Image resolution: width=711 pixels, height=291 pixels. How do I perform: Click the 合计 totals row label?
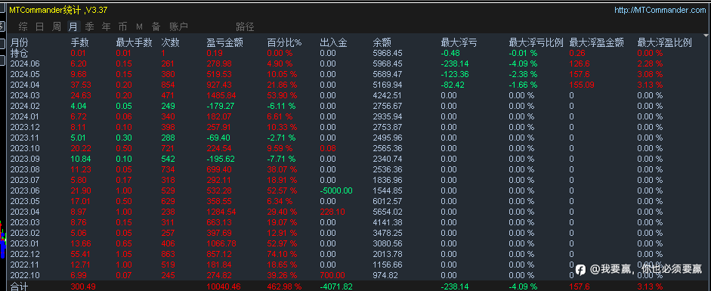[19, 286]
